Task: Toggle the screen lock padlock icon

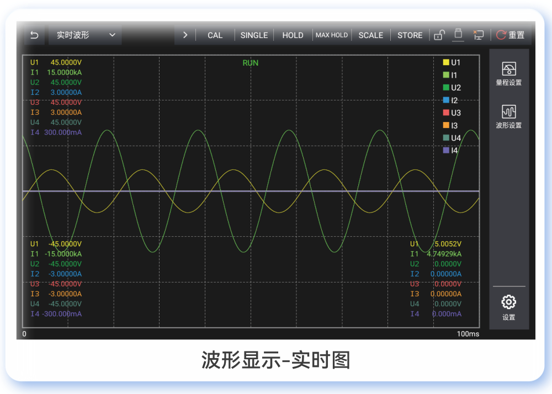Action: coord(439,35)
